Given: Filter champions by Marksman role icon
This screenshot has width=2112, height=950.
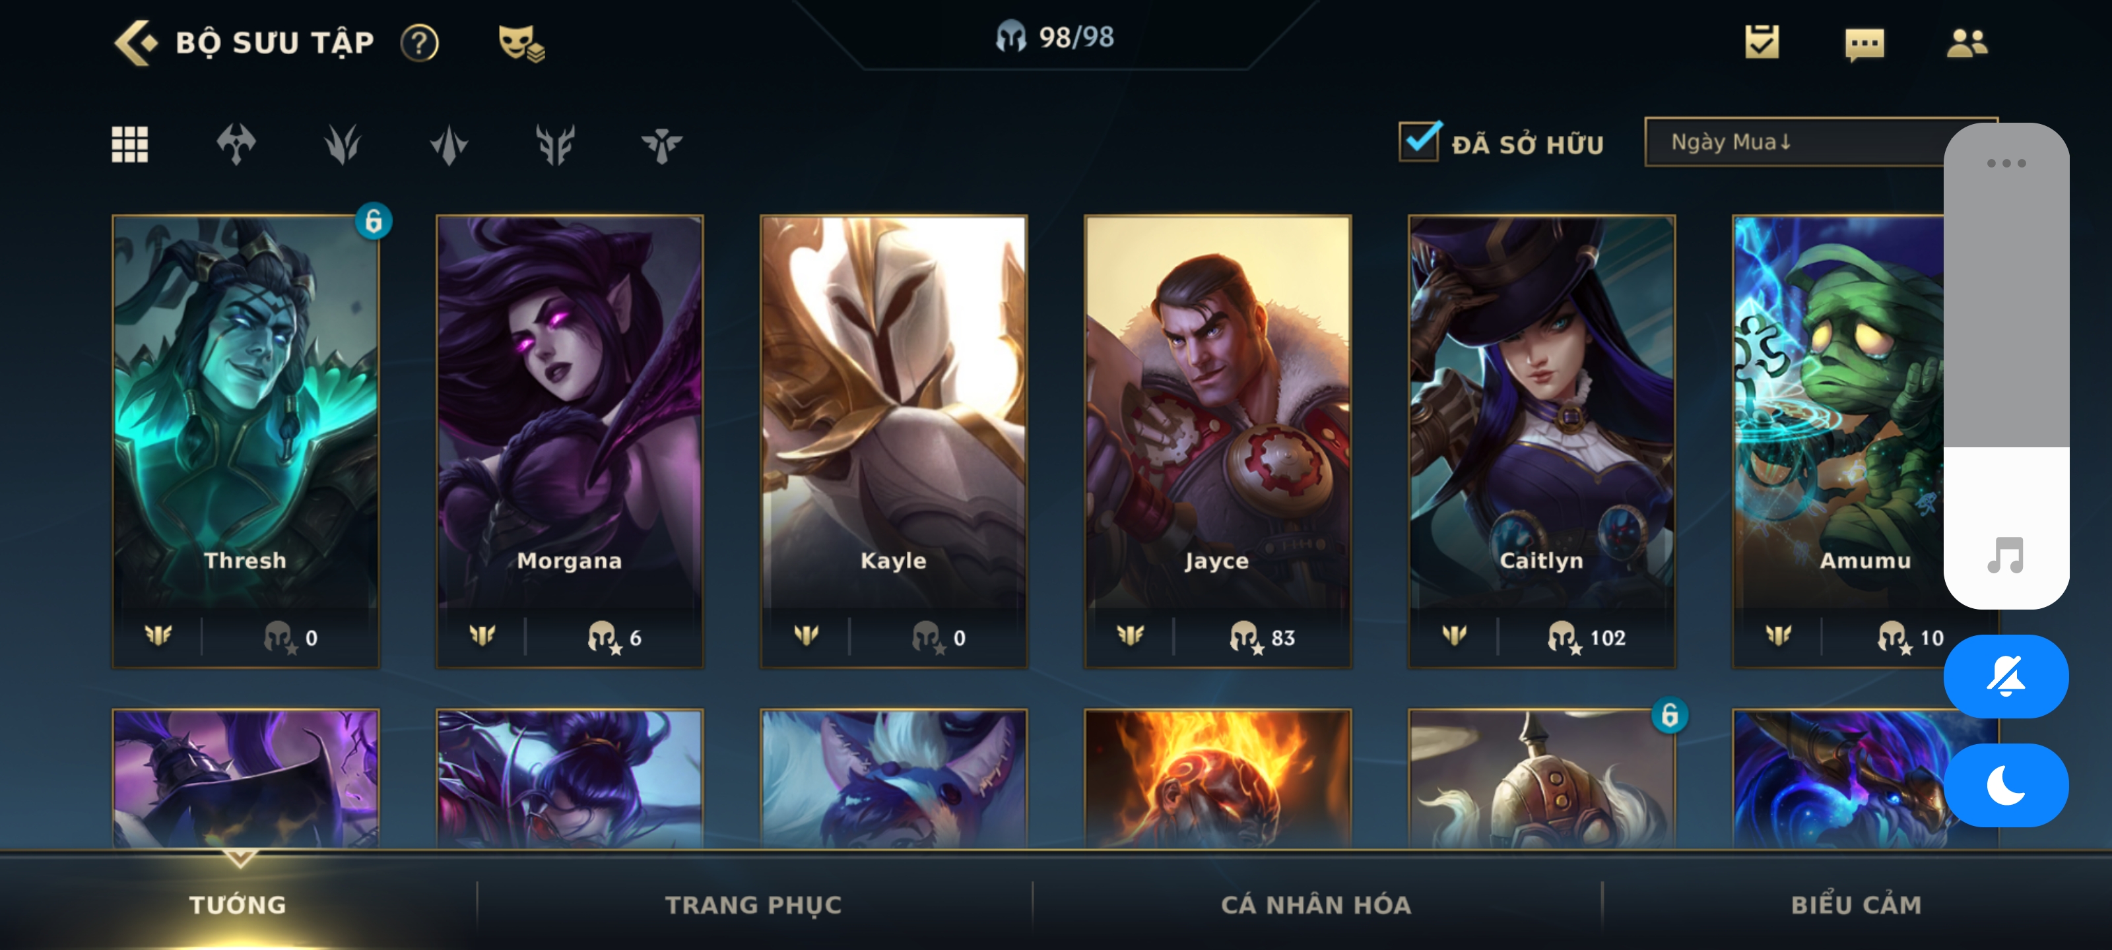Looking at the screenshot, I should click(x=556, y=145).
